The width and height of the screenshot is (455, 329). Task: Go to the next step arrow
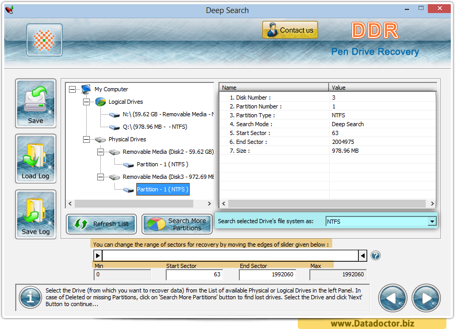click(426, 298)
